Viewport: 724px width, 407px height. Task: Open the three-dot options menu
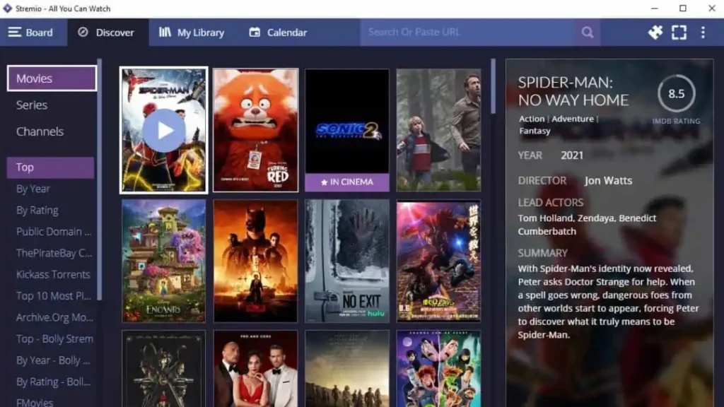pyautogui.click(x=702, y=33)
